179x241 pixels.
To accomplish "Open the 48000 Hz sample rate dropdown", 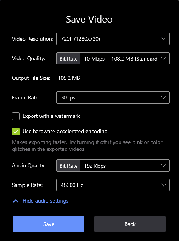I will click(x=113, y=185).
